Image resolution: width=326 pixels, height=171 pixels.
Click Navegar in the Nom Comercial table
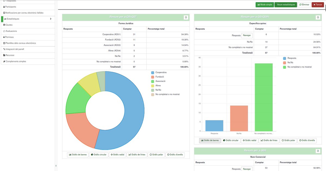[247, 169]
